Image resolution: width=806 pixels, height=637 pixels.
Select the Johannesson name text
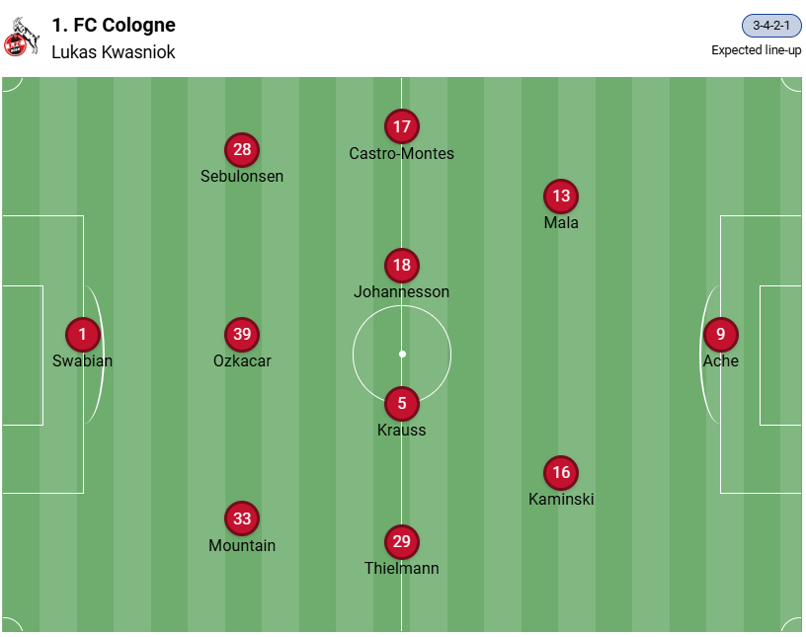(x=402, y=292)
